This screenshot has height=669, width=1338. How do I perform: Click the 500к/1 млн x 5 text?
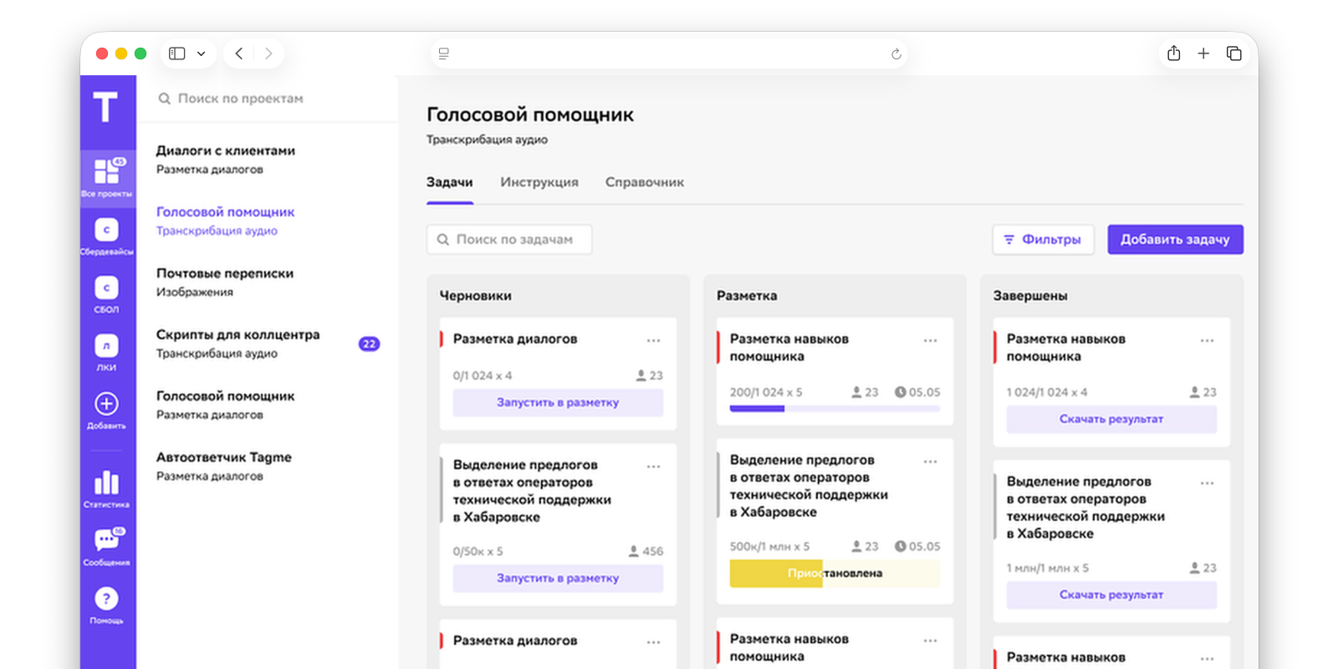coord(769,546)
